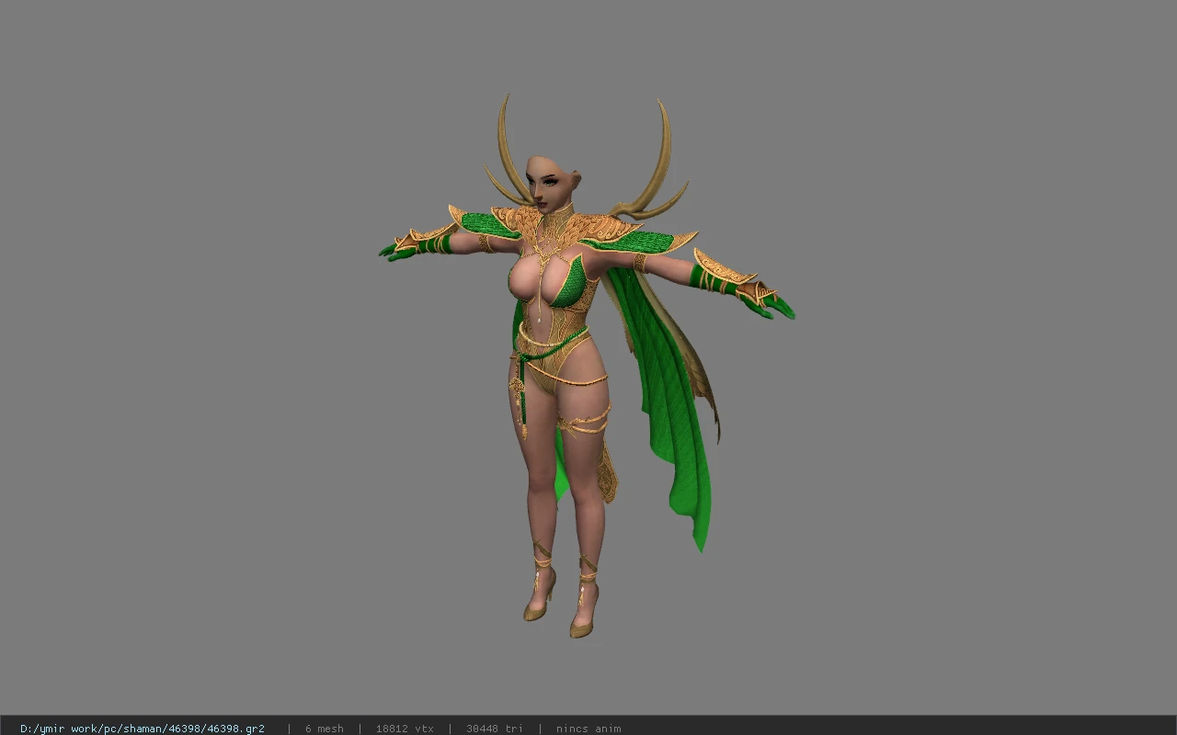Click the '18812 vtx' vertex count
The width and height of the screenshot is (1177, 735).
click(x=405, y=729)
